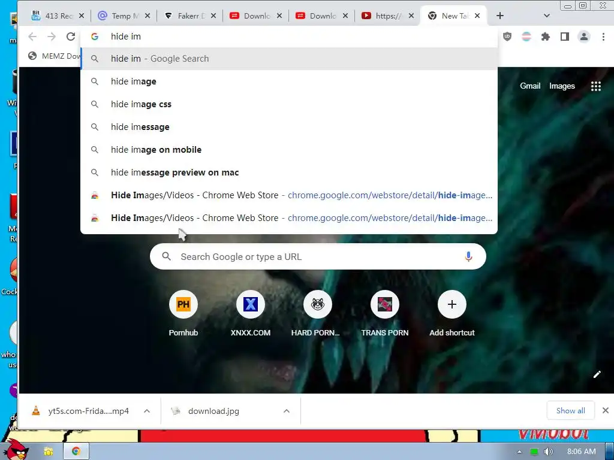Open the MEMZ Dow bookmark
The height and width of the screenshot is (460, 614).
pyautogui.click(x=54, y=56)
